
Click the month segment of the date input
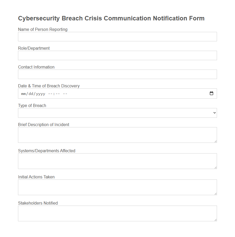pyautogui.click(x=22, y=93)
